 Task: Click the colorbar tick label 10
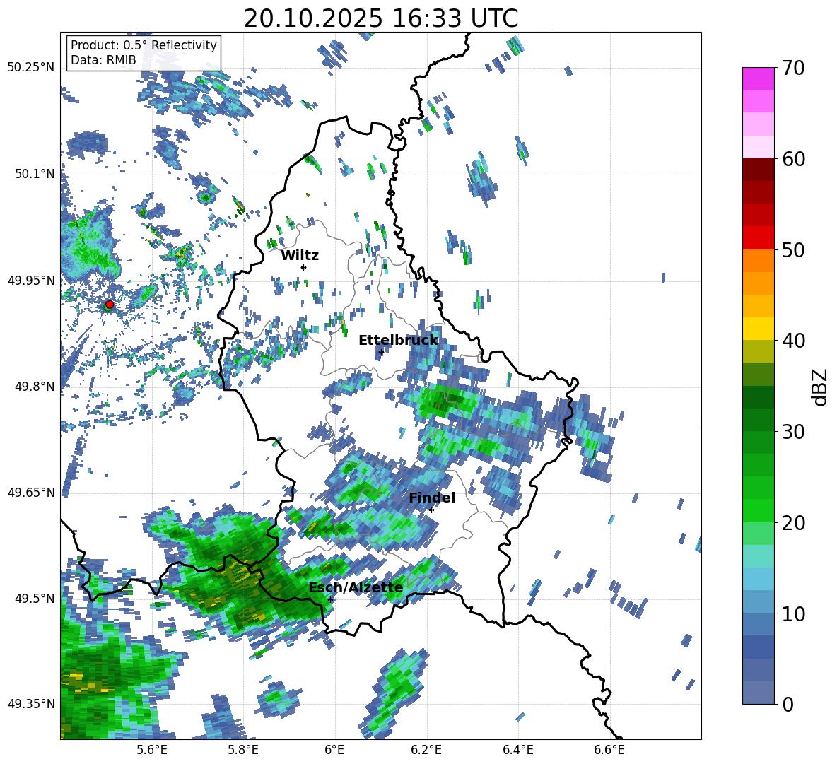point(794,613)
